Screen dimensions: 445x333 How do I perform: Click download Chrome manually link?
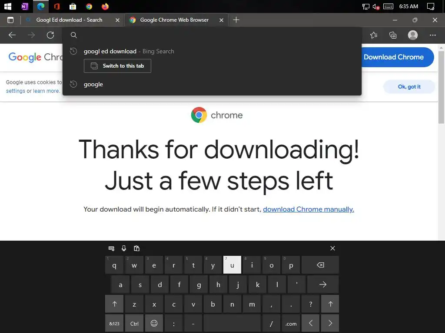click(309, 209)
